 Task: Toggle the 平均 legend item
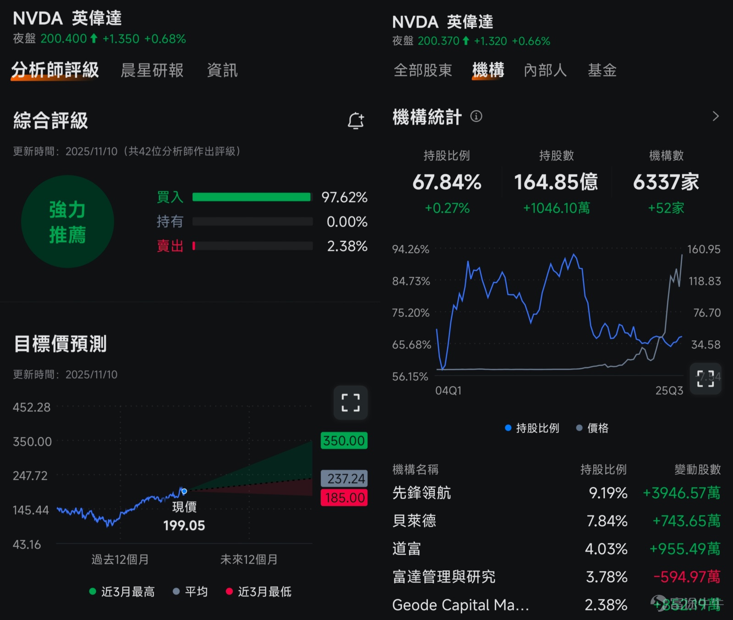point(190,592)
